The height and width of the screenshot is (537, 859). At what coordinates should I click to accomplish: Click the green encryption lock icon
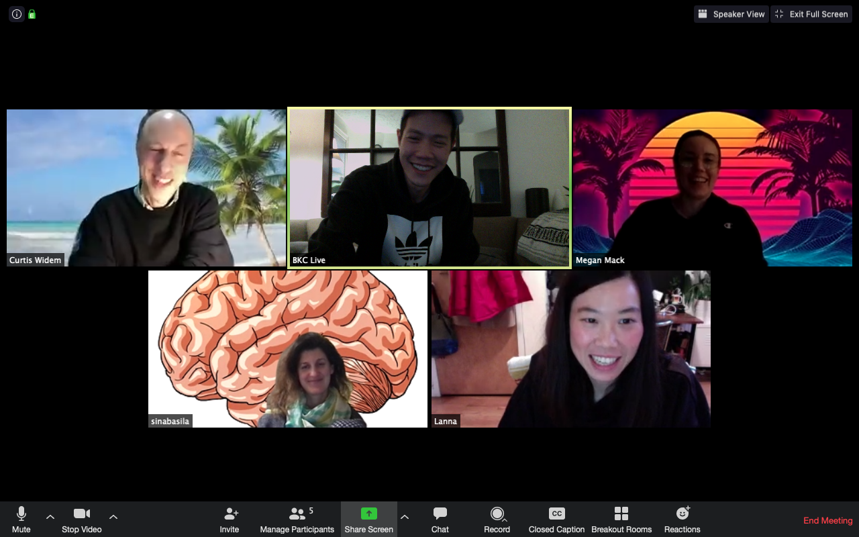pyautogui.click(x=32, y=14)
